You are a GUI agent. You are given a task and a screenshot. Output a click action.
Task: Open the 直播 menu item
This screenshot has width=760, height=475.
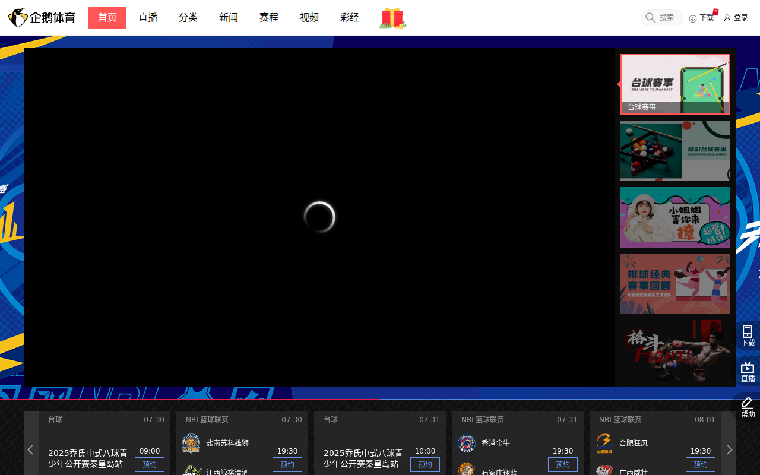tap(148, 18)
